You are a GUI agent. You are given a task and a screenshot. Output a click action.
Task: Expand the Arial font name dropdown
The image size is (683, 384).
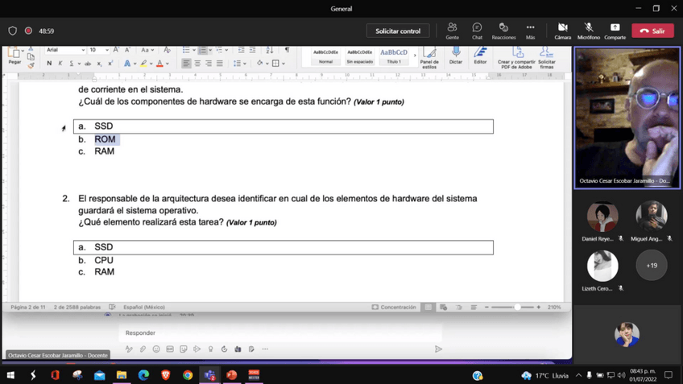tap(83, 50)
